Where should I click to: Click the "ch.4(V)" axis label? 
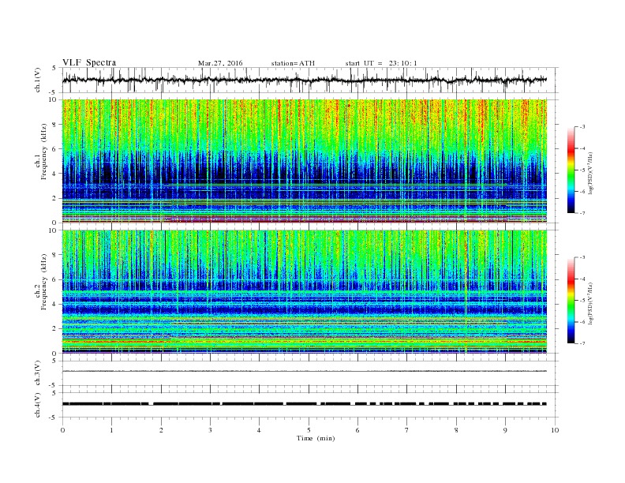[x=38, y=405]
